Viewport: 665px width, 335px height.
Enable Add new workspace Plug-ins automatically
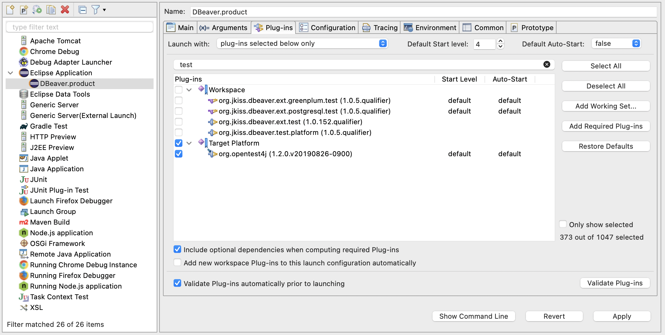coord(177,263)
